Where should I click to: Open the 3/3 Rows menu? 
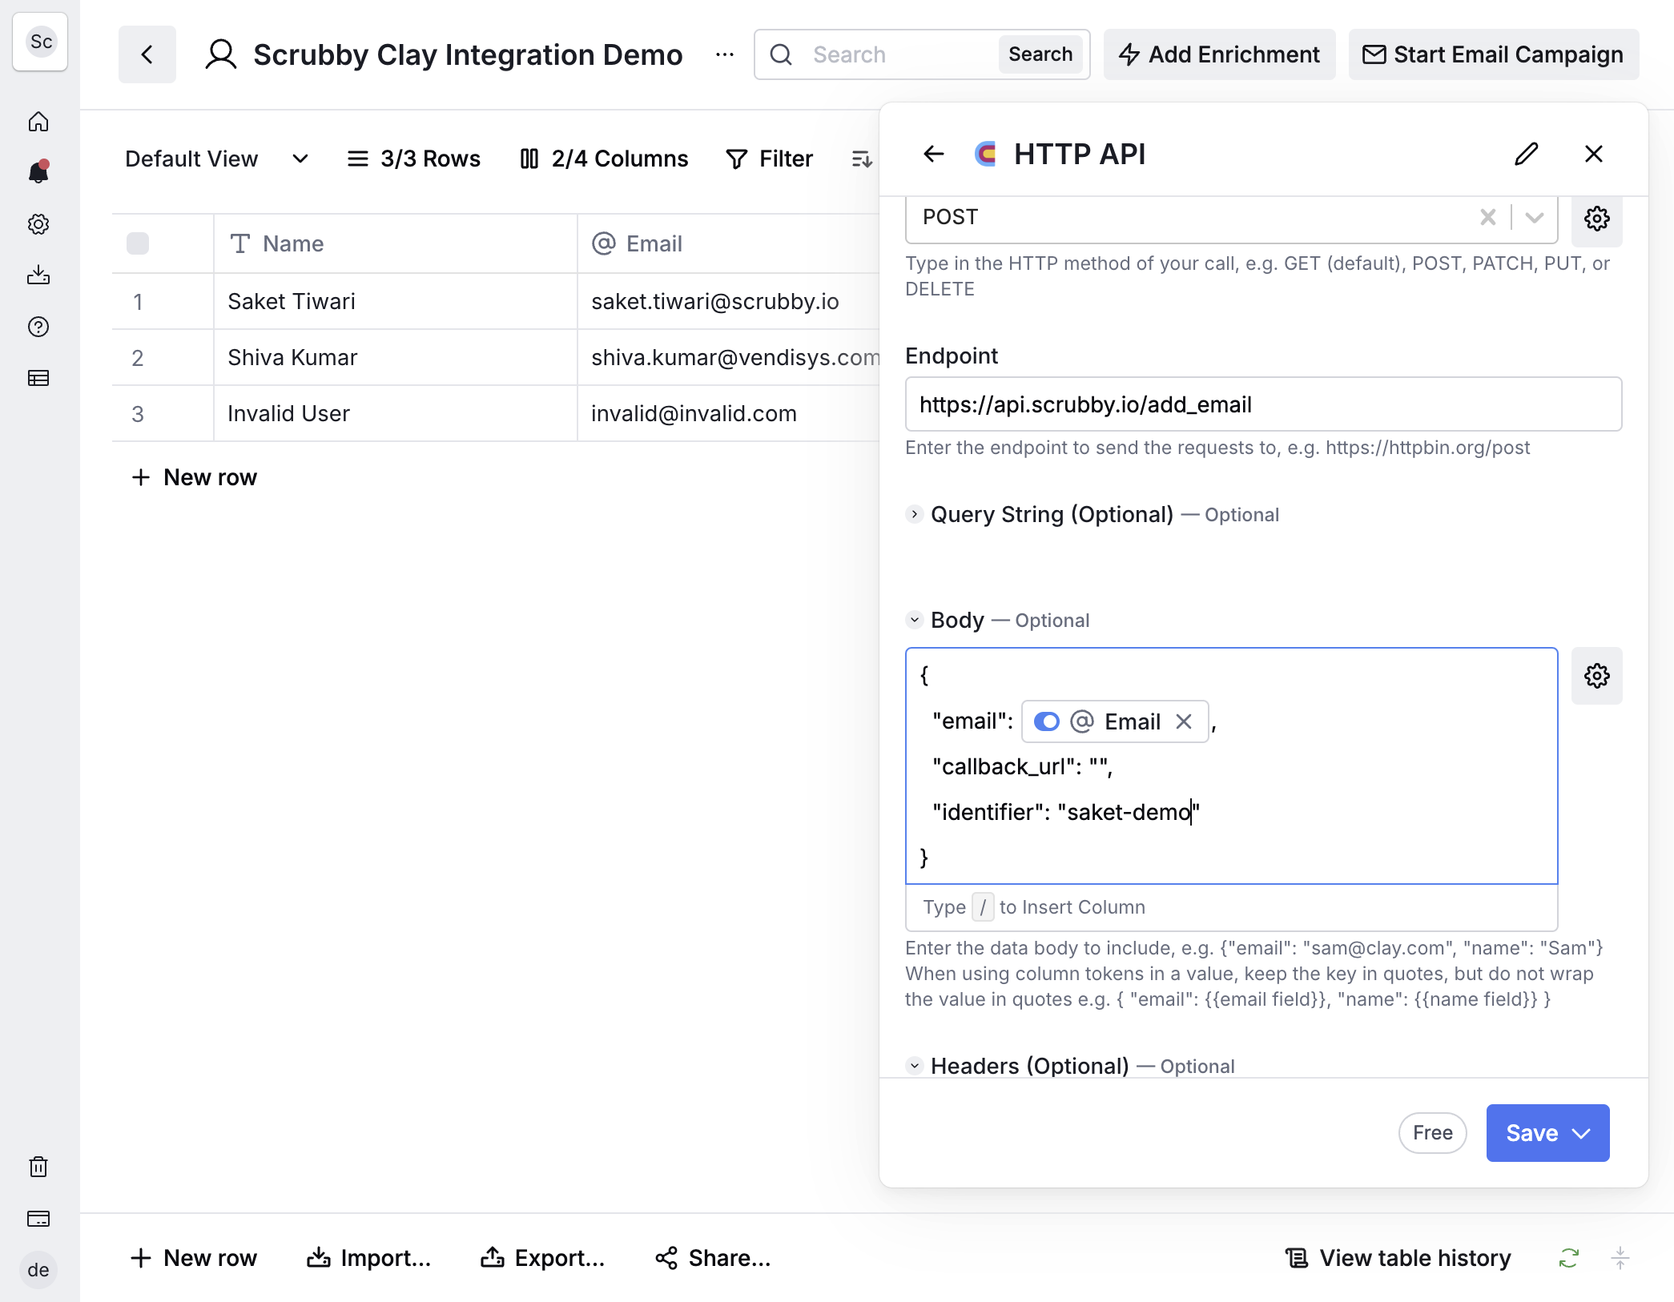coord(413,159)
